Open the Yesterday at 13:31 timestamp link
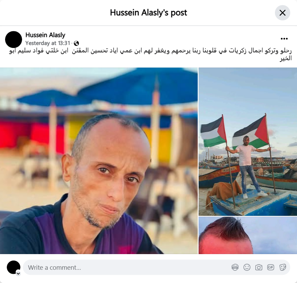The image size is (297, 283). click(48, 43)
